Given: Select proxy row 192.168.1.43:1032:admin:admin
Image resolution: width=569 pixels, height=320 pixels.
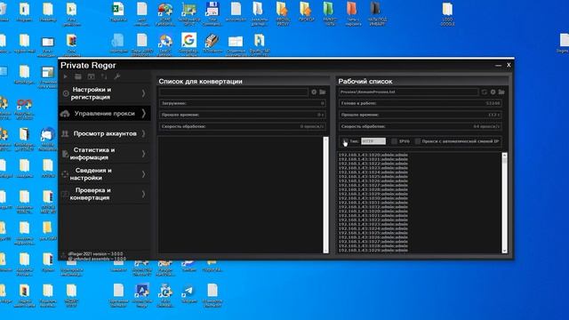Looking at the screenshot, I should 373,207.
